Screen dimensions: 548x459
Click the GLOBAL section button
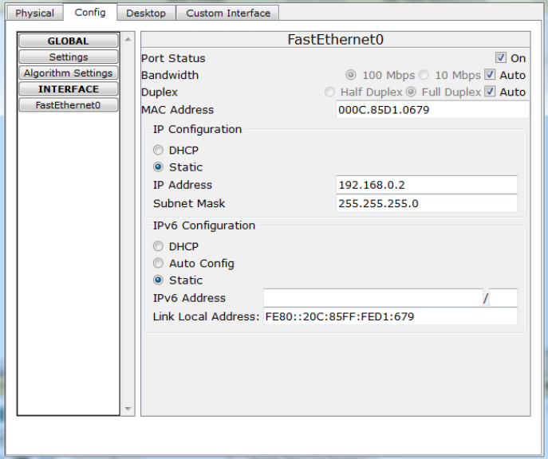coord(68,41)
